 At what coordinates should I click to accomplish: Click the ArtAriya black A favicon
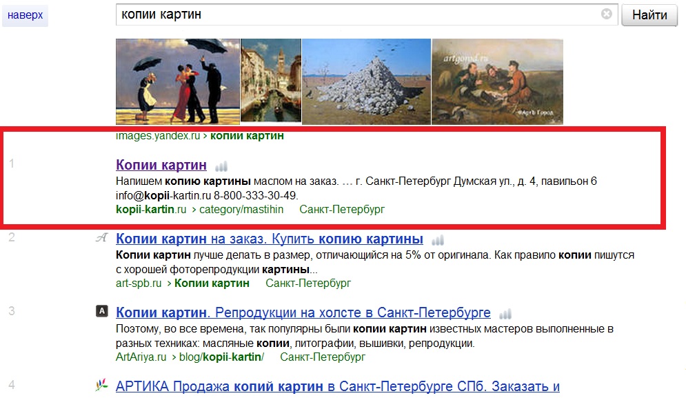pyautogui.click(x=102, y=311)
